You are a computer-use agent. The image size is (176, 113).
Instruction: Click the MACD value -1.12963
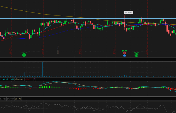pos(10,79)
